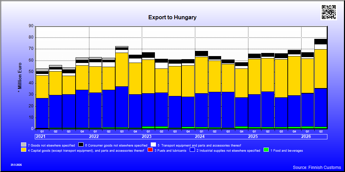Click the Q1 label under 2021

tap(42, 132)
